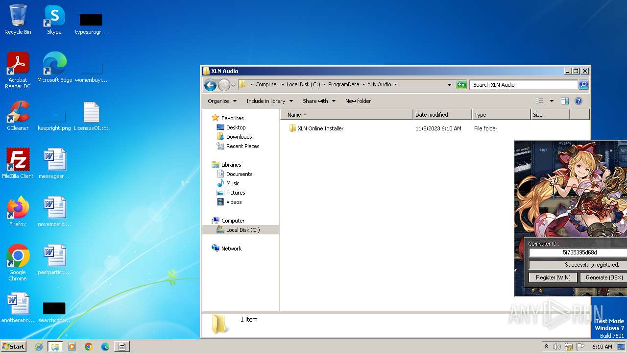The width and height of the screenshot is (627, 353).
Task: Click Computer in the address breadcrumb
Action: [266, 84]
